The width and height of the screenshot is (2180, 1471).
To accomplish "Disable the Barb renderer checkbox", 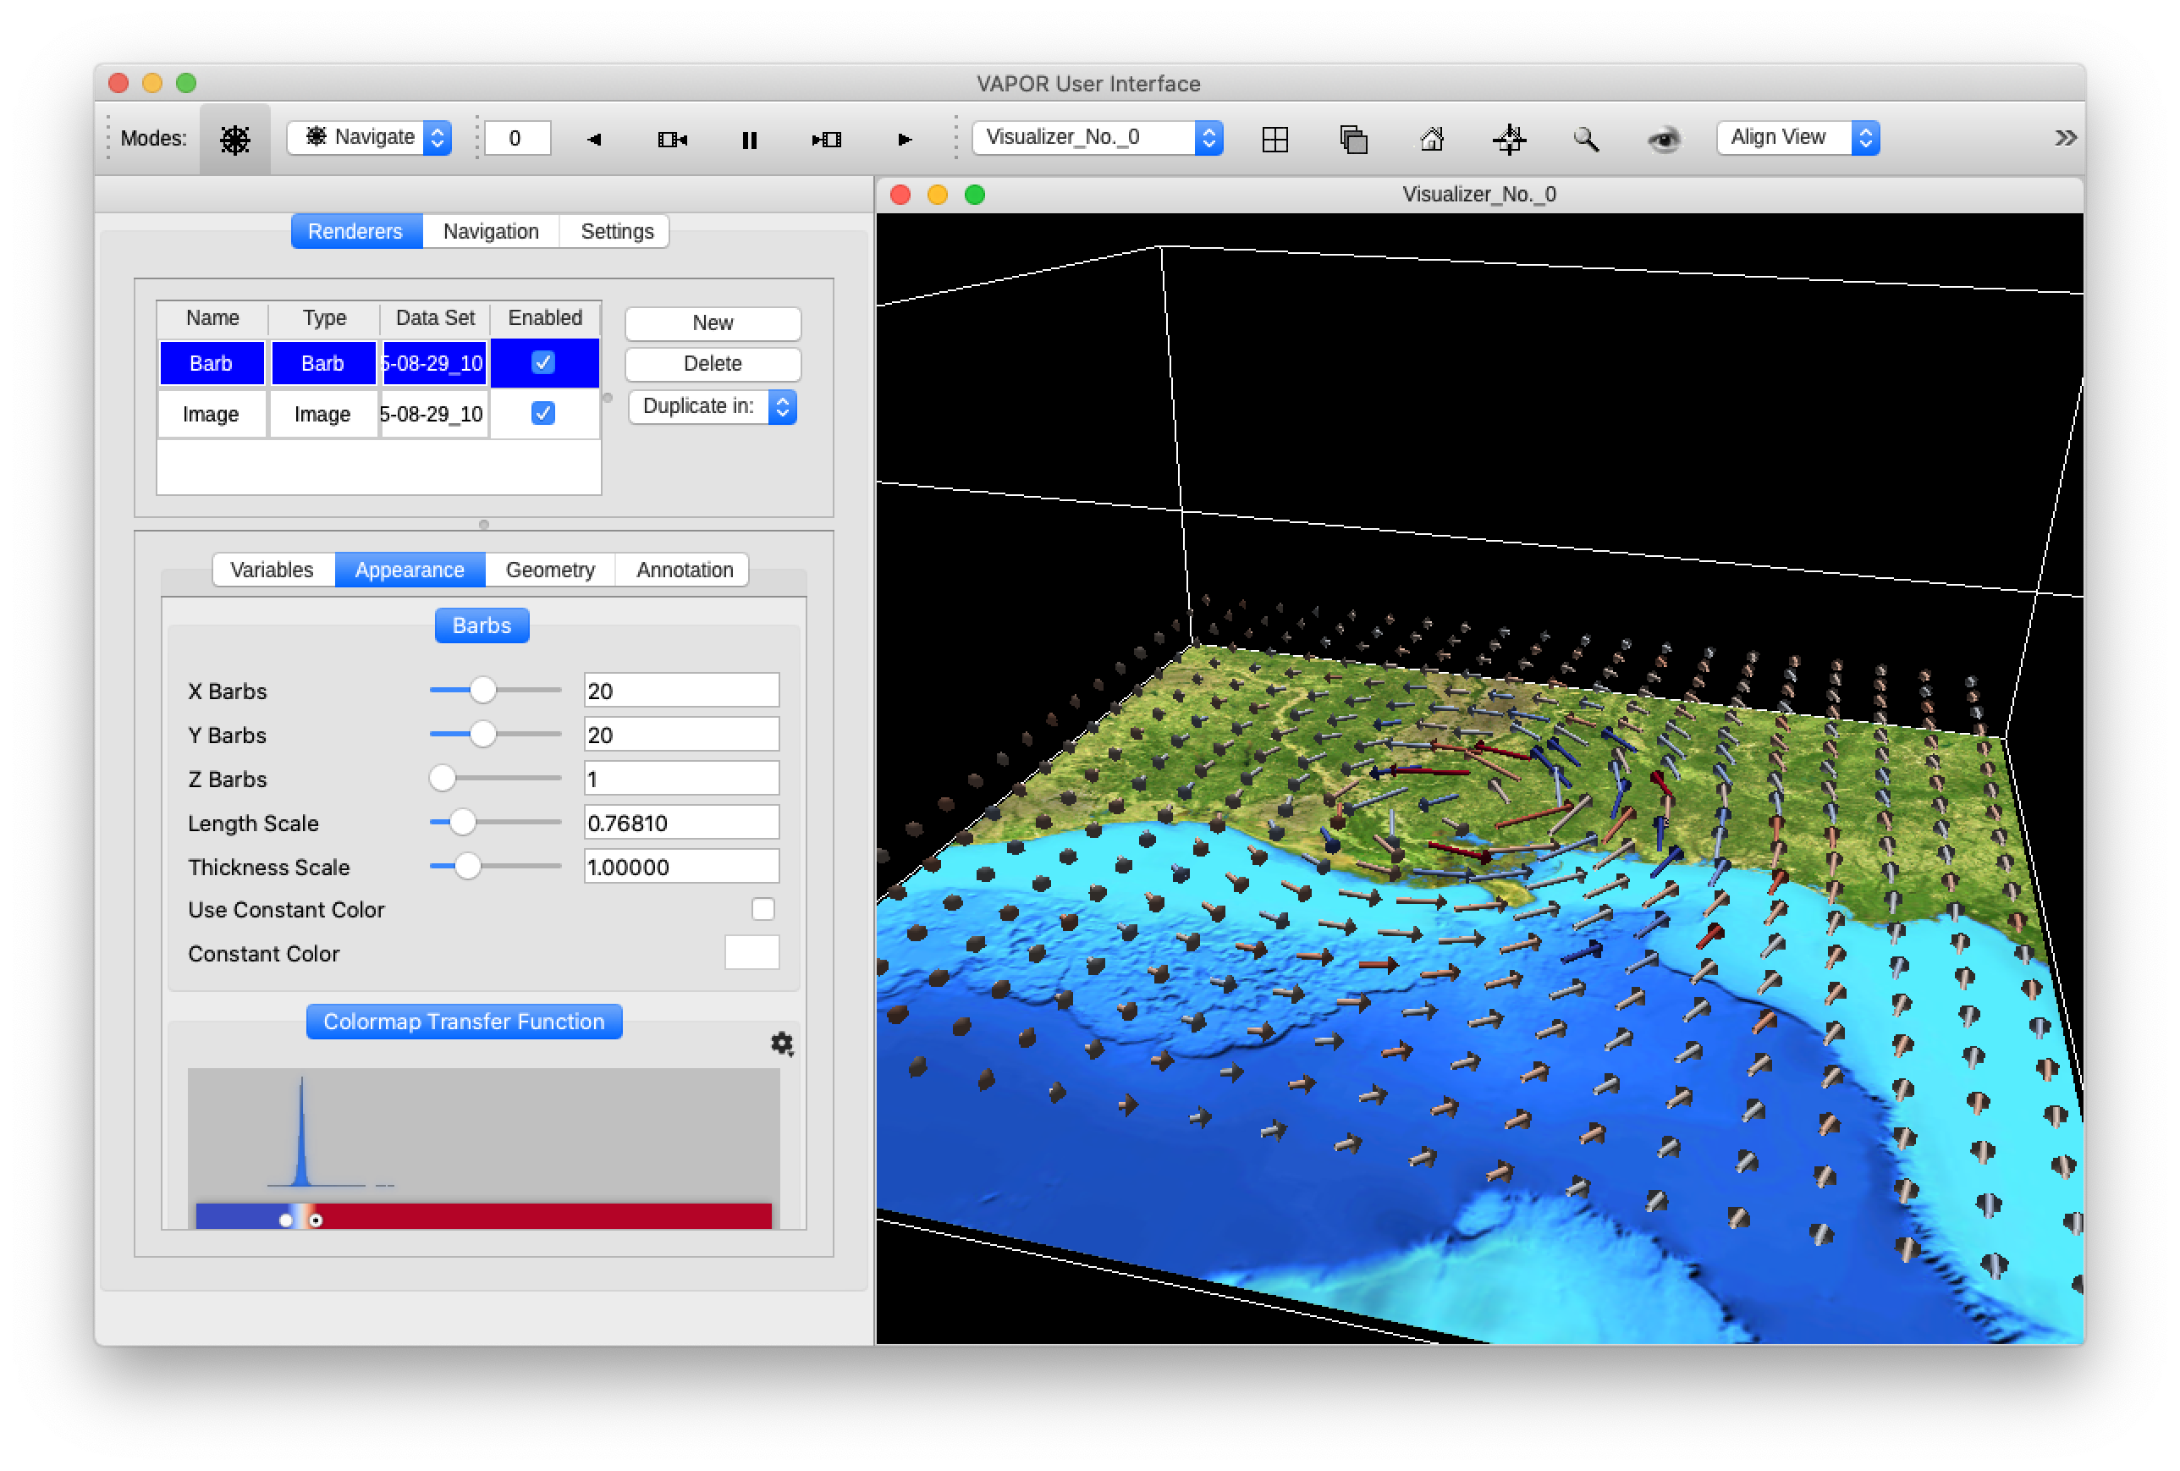I will (543, 362).
